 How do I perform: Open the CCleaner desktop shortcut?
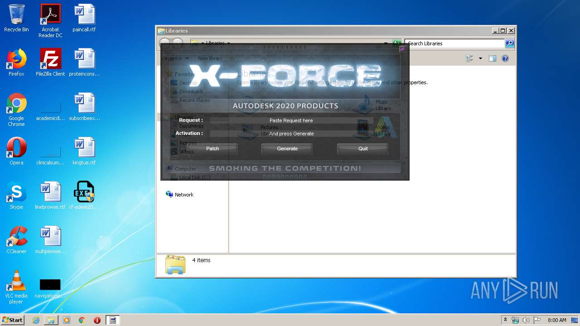click(x=16, y=240)
